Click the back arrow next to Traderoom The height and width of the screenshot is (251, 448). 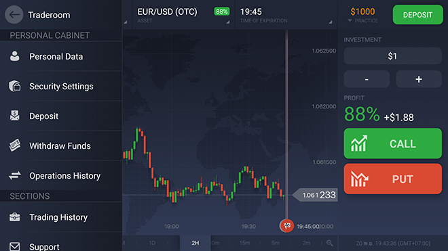point(14,14)
